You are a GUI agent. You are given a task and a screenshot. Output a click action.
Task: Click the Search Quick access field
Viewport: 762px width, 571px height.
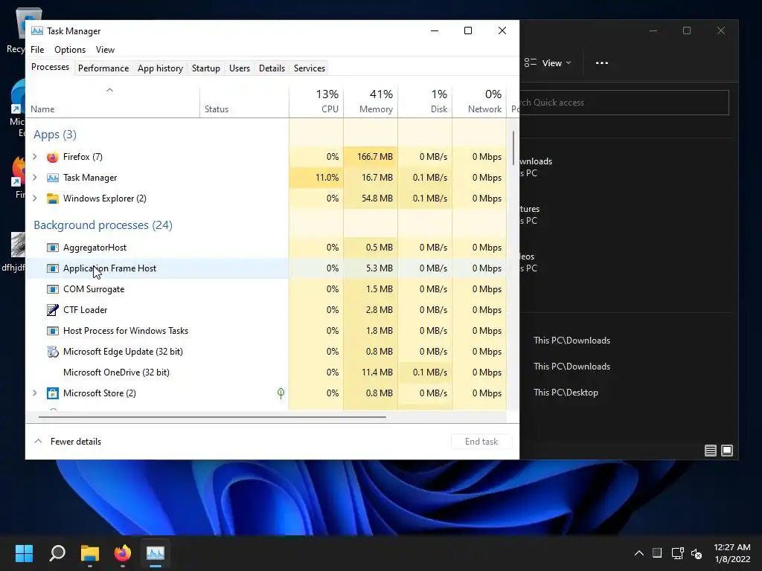coord(624,103)
